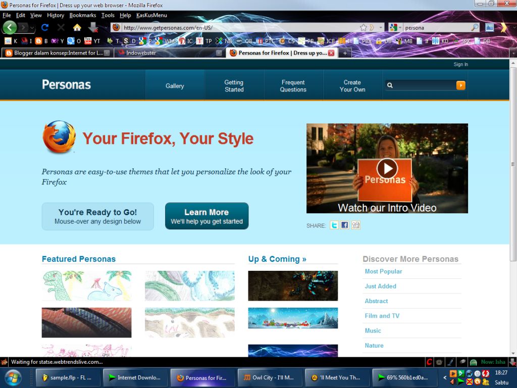Open the File menu
Viewport: 517px width, 388px height.
pyautogui.click(x=7, y=15)
